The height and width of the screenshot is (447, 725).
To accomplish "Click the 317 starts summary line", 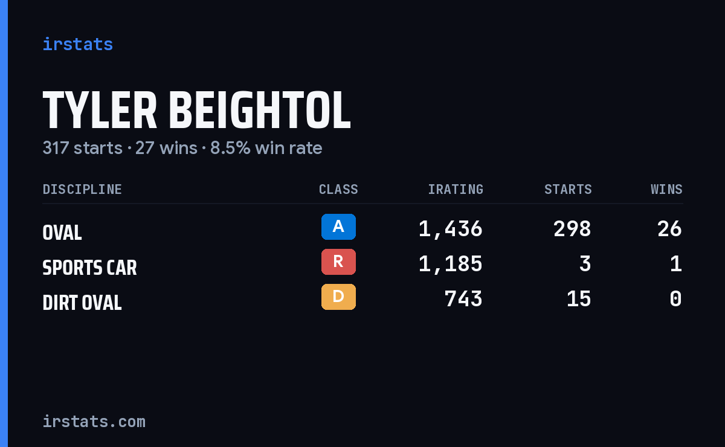I will coord(182,148).
